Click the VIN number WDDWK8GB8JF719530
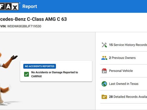147x110 pixels. tap(24, 26)
